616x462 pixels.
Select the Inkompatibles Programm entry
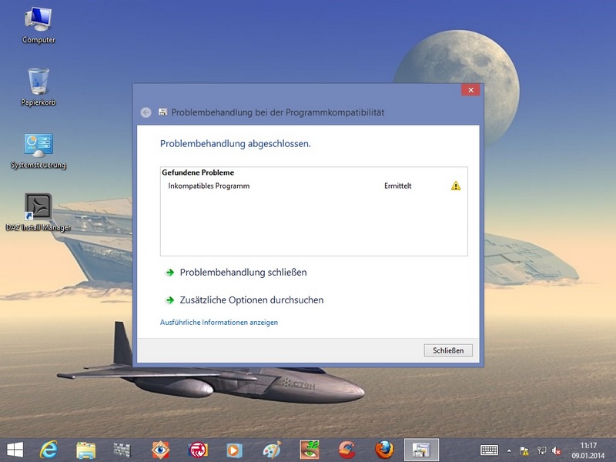[209, 186]
